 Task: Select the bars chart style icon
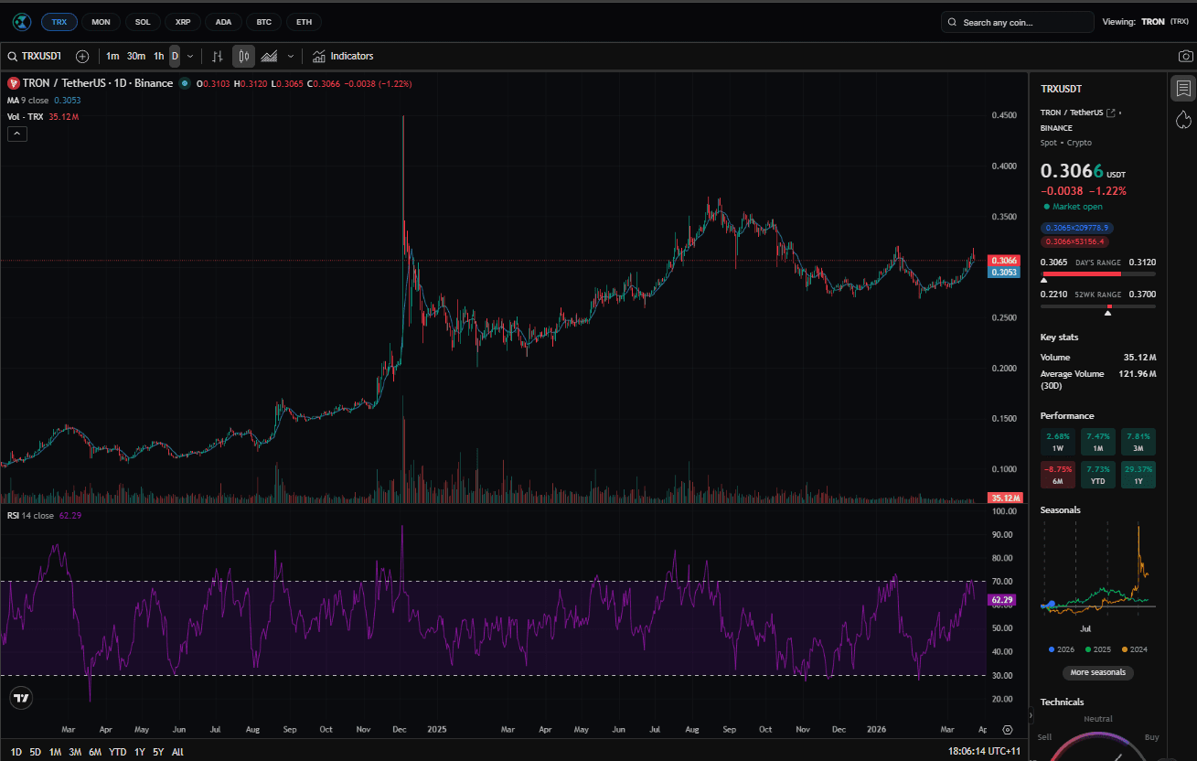coord(217,57)
